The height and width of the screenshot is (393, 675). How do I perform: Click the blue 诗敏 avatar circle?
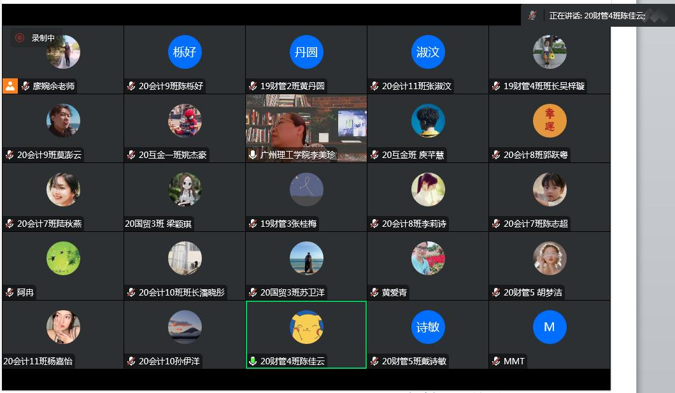[x=428, y=327]
